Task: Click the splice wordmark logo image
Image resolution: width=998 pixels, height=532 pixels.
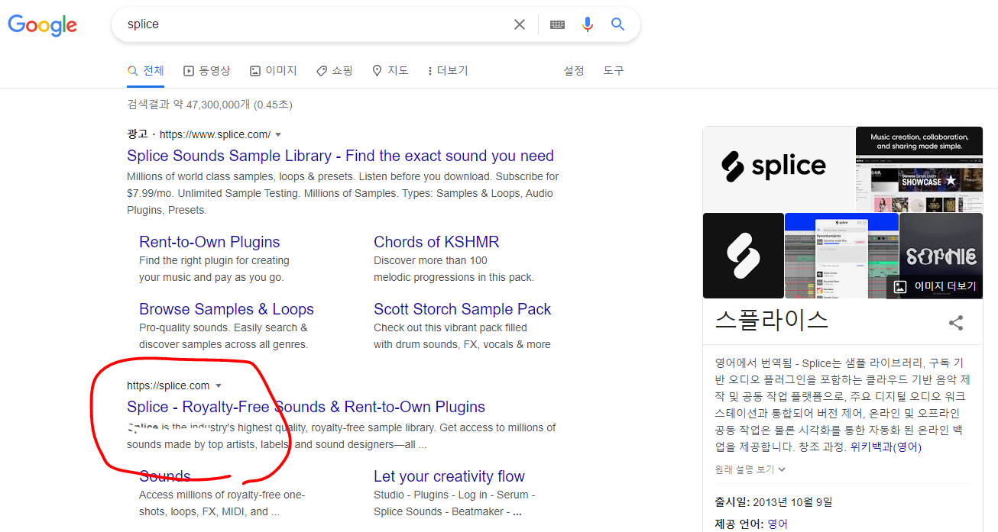Action: coord(779,169)
